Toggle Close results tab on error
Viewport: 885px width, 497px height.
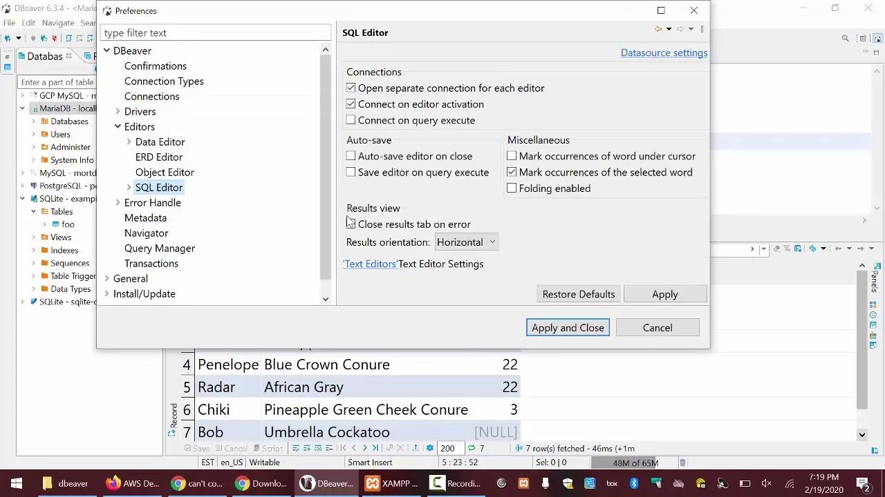351,224
